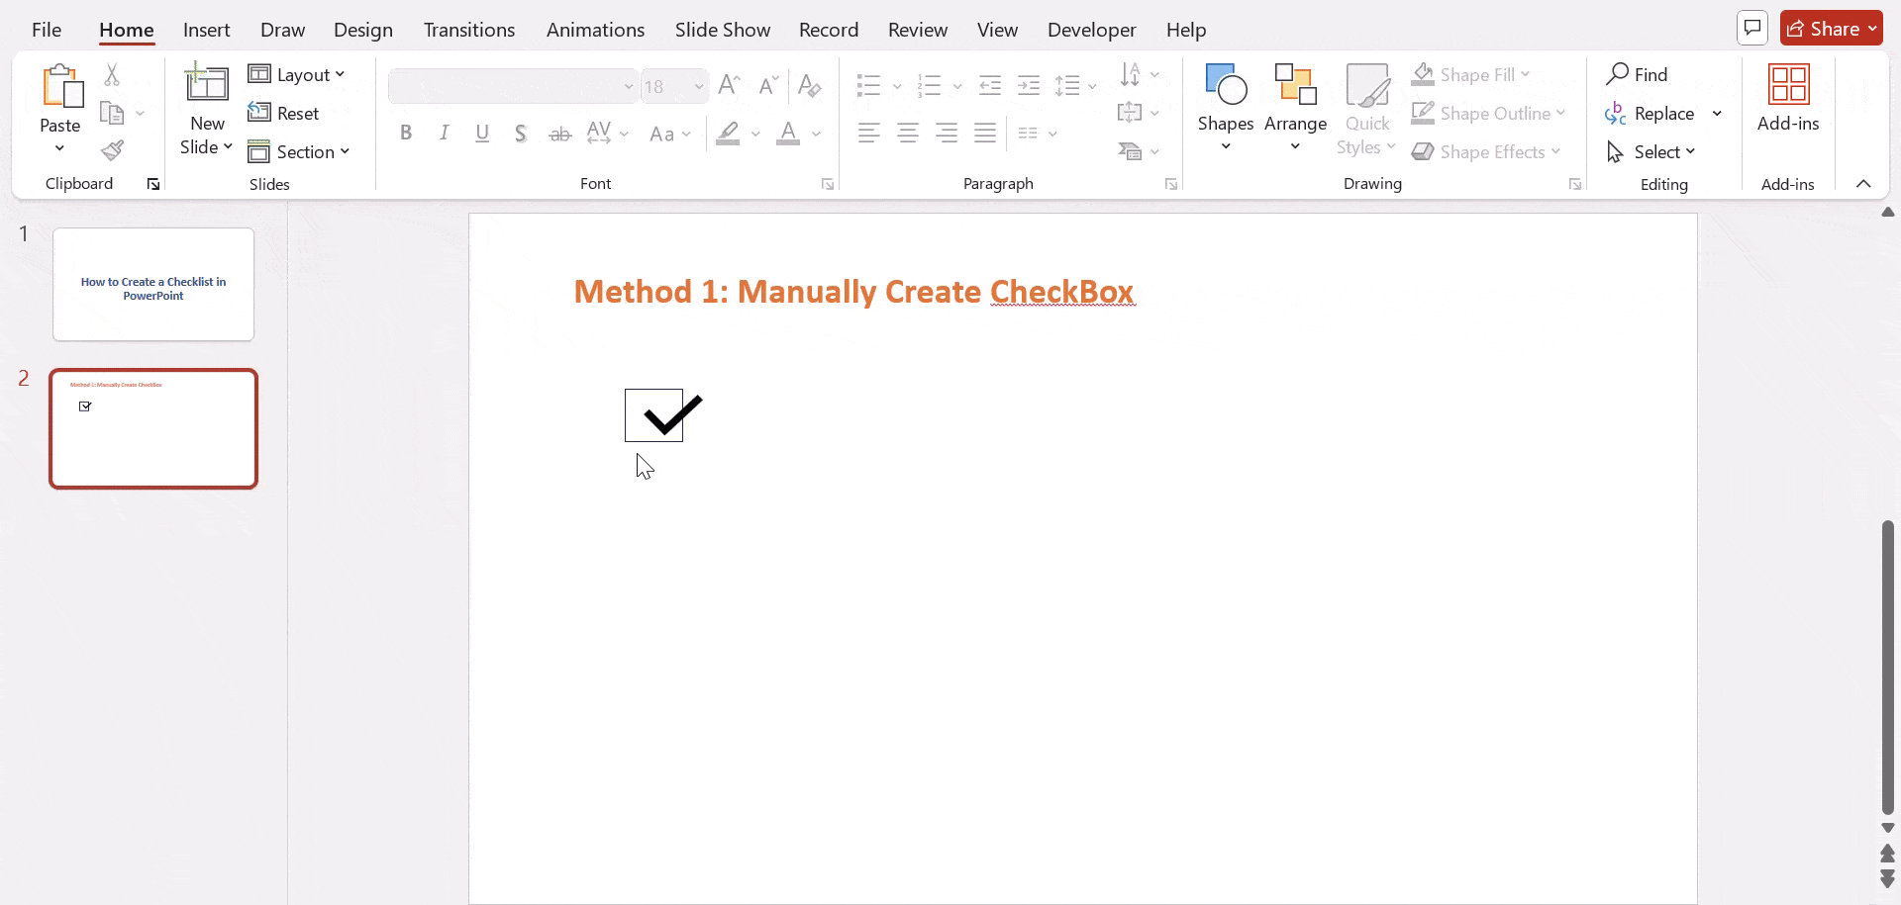Expand the Section menu
Image resolution: width=1901 pixels, height=905 pixels.
pyautogui.click(x=300, y=151)
